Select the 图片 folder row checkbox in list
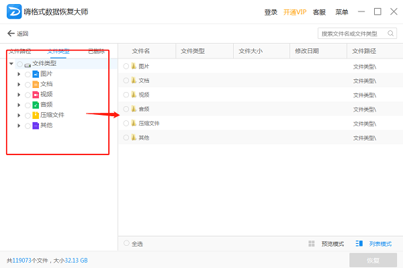Image resolution: width=403 pixels, height=268 pixels. click(126, 66)
